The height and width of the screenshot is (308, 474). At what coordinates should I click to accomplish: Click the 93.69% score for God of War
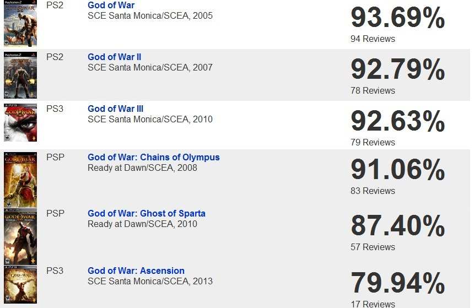tap(397, 18)
